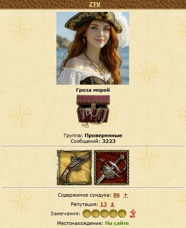Click the 'Гроза морей' rank title
Viewport: 186px width, 228px height.
pos(93,90)
